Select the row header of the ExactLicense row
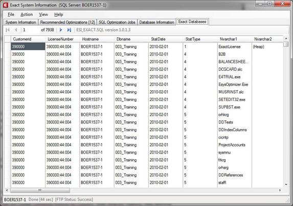 click(8, 46)
